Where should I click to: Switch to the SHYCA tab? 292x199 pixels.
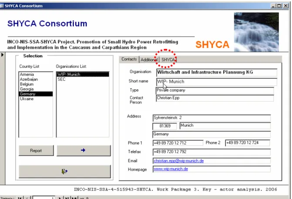[x=168, y=60]
